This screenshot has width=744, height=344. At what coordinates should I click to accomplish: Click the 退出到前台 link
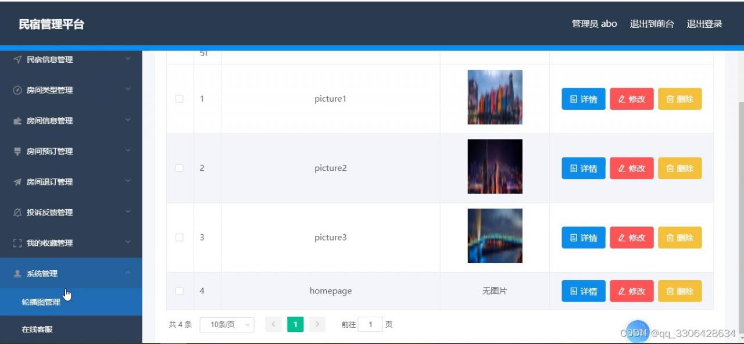pos(652,24)
